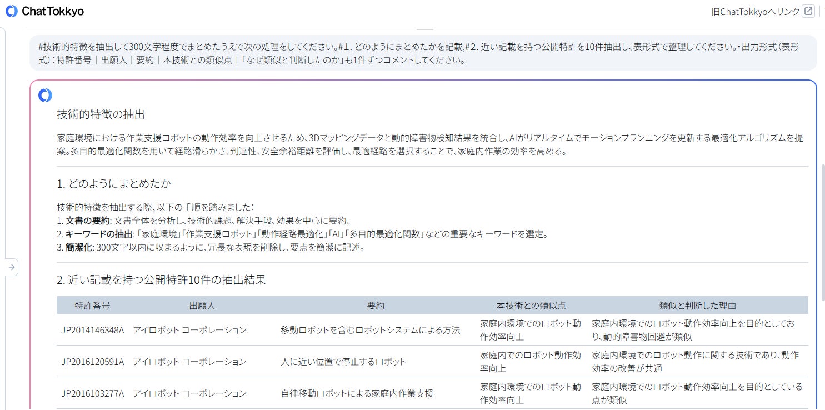Expand the left sidebar with arrow button

point(12,267)
